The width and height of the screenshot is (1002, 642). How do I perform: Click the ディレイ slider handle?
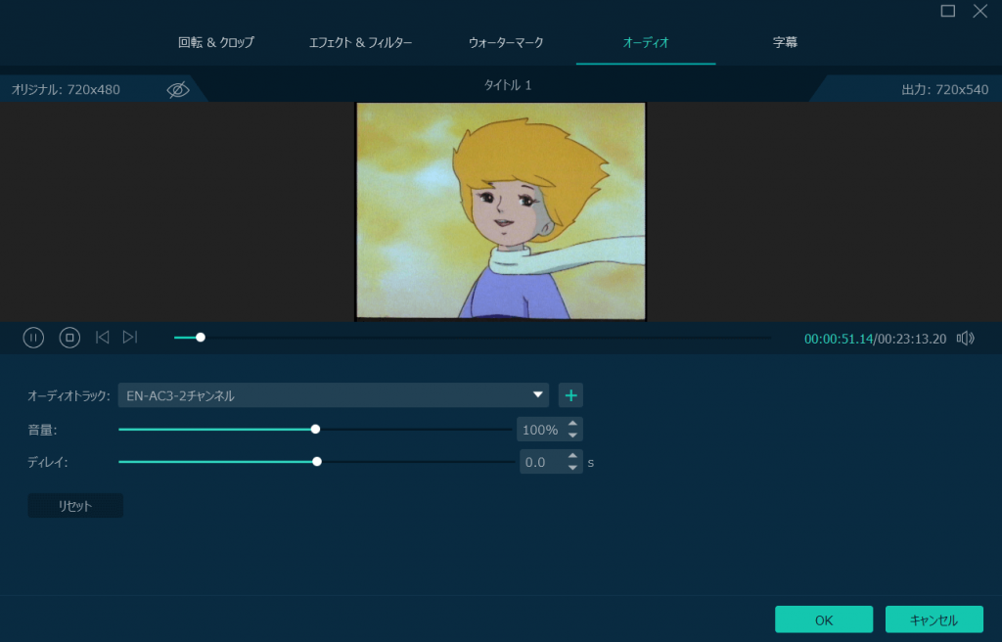317,462
